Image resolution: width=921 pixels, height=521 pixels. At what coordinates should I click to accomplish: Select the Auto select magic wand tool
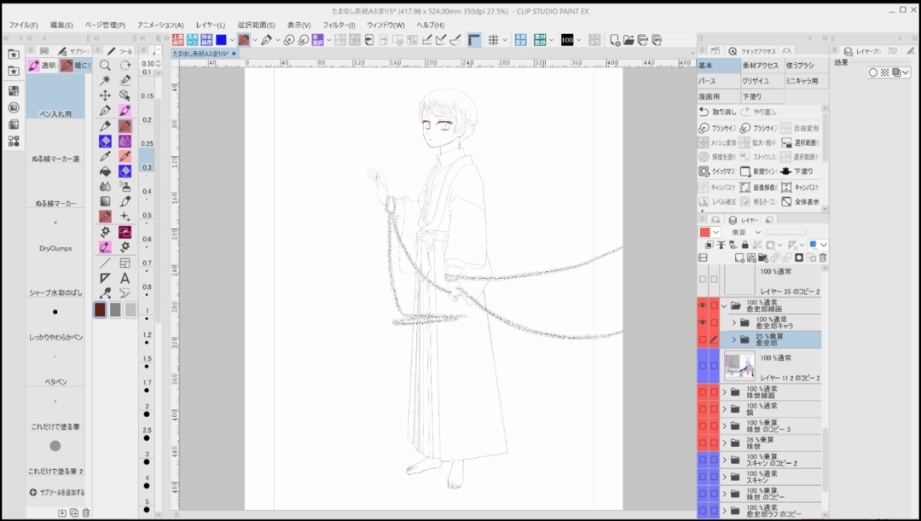(105, 80)
